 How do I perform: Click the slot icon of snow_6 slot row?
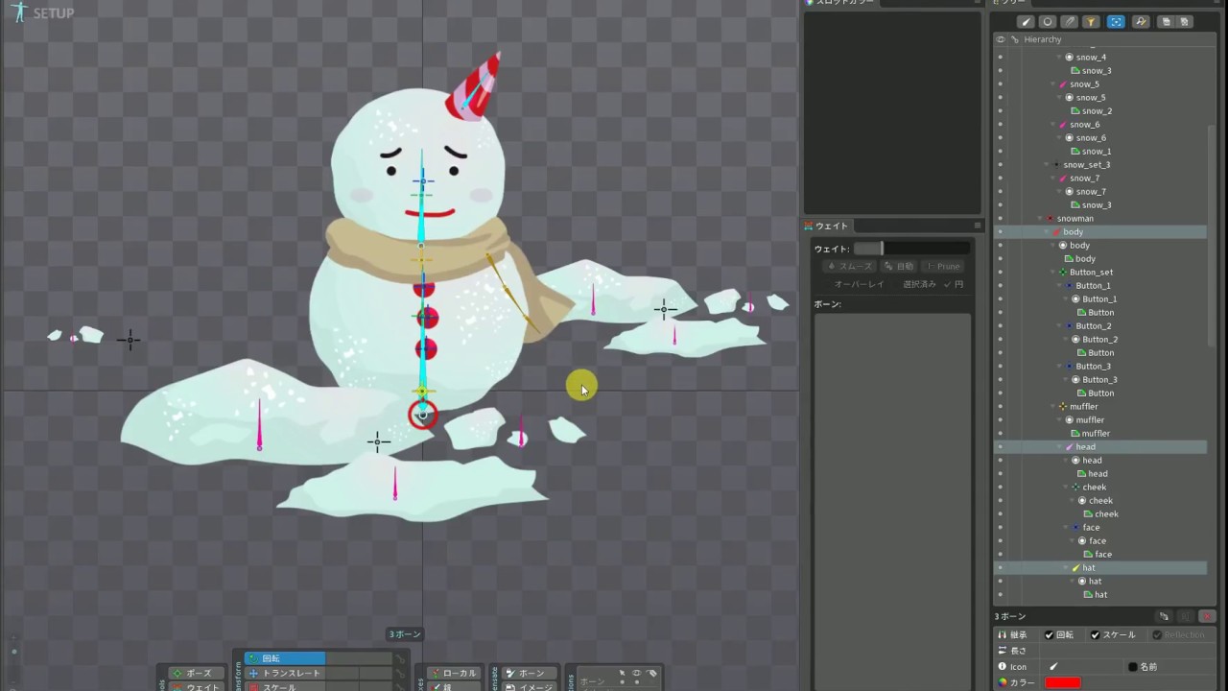(x=1070, y=137)
